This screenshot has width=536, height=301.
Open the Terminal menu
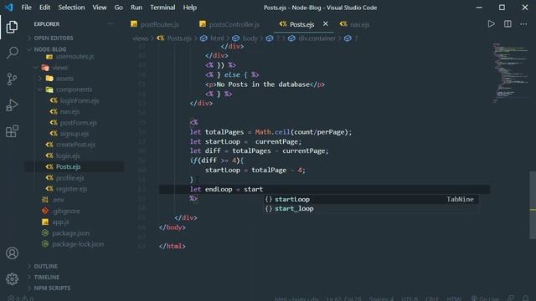point(162,8)
